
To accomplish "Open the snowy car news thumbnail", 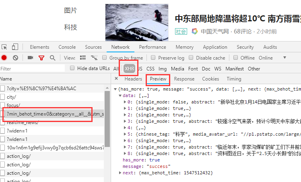I will tap(137, 22).
